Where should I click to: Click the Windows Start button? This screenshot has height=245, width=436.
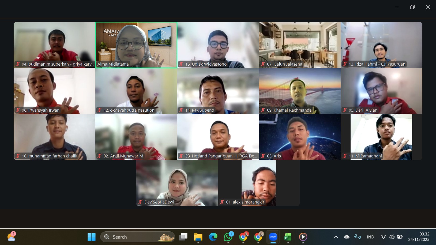[92, 237]
